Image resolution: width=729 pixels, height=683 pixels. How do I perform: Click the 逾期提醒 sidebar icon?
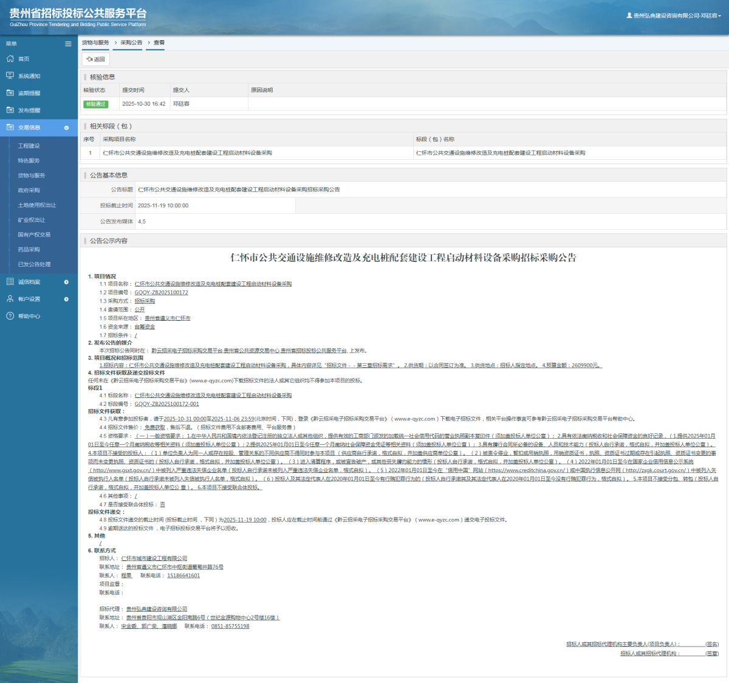click(10, 93)
